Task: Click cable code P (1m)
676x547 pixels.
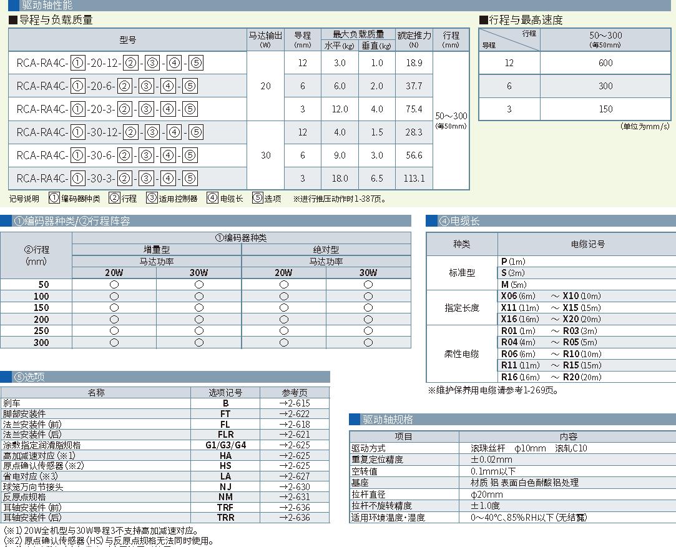Action: tap(513, 262)
